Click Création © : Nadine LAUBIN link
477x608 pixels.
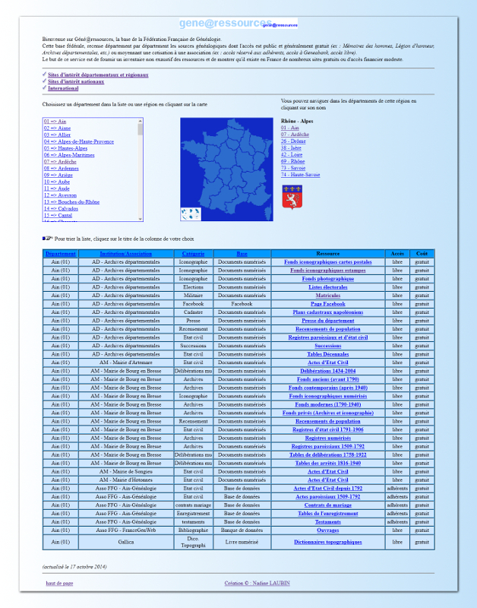(x=257, y=583)
